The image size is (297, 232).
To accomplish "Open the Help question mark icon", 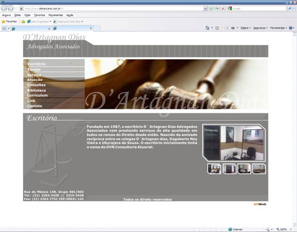I will 290,28.
